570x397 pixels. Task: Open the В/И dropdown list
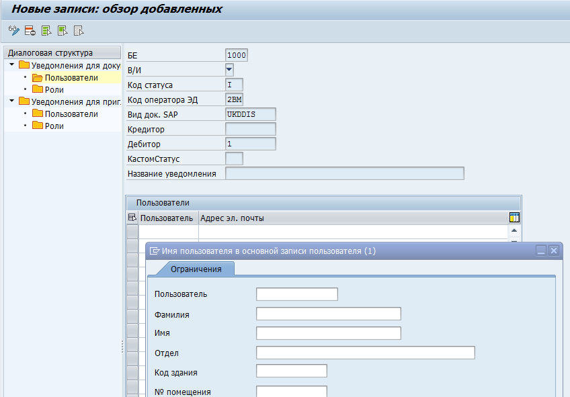click(229, 69)
